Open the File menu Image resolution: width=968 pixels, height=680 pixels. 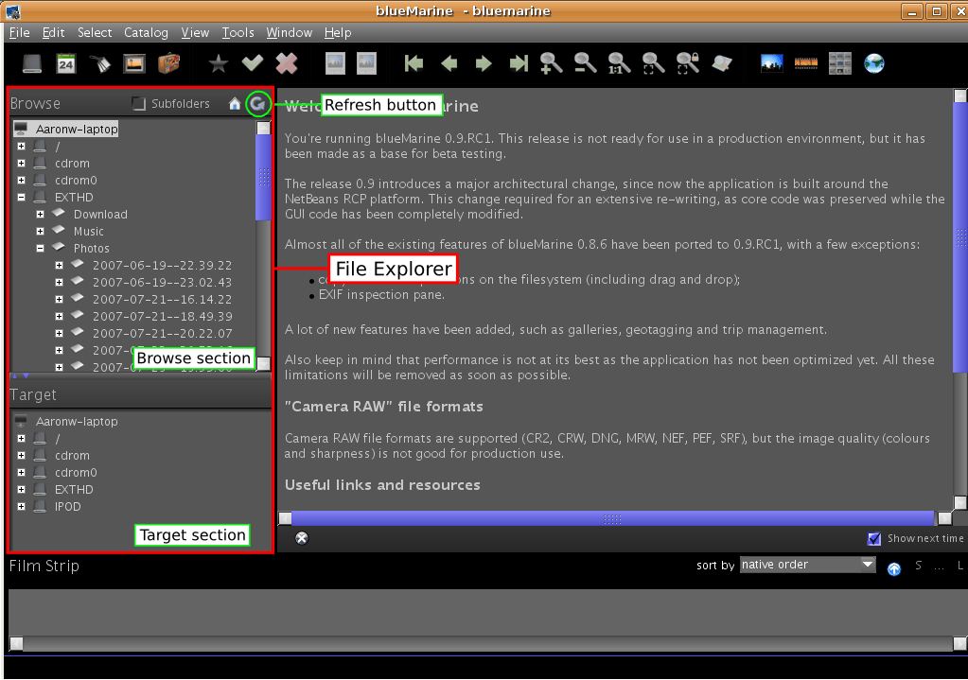coord(19,33)
